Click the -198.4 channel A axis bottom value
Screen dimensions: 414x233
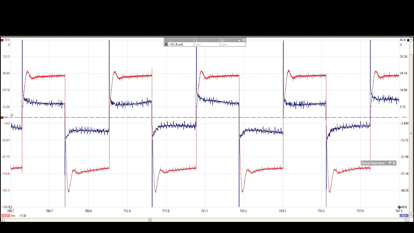pyautogui.click(x=5, y=207)
